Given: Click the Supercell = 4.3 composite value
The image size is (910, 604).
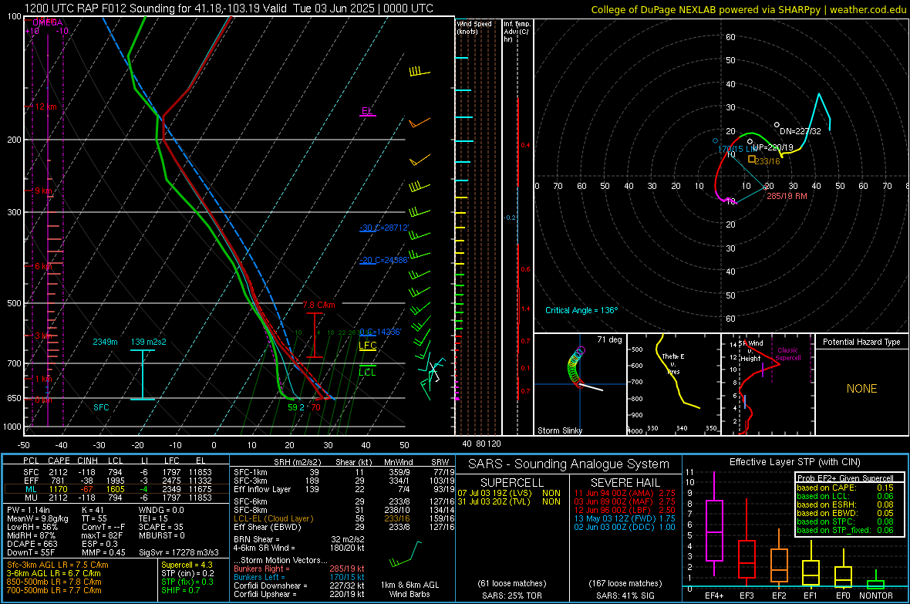Looking at the screenshot, I should click(x=187, y=565).
